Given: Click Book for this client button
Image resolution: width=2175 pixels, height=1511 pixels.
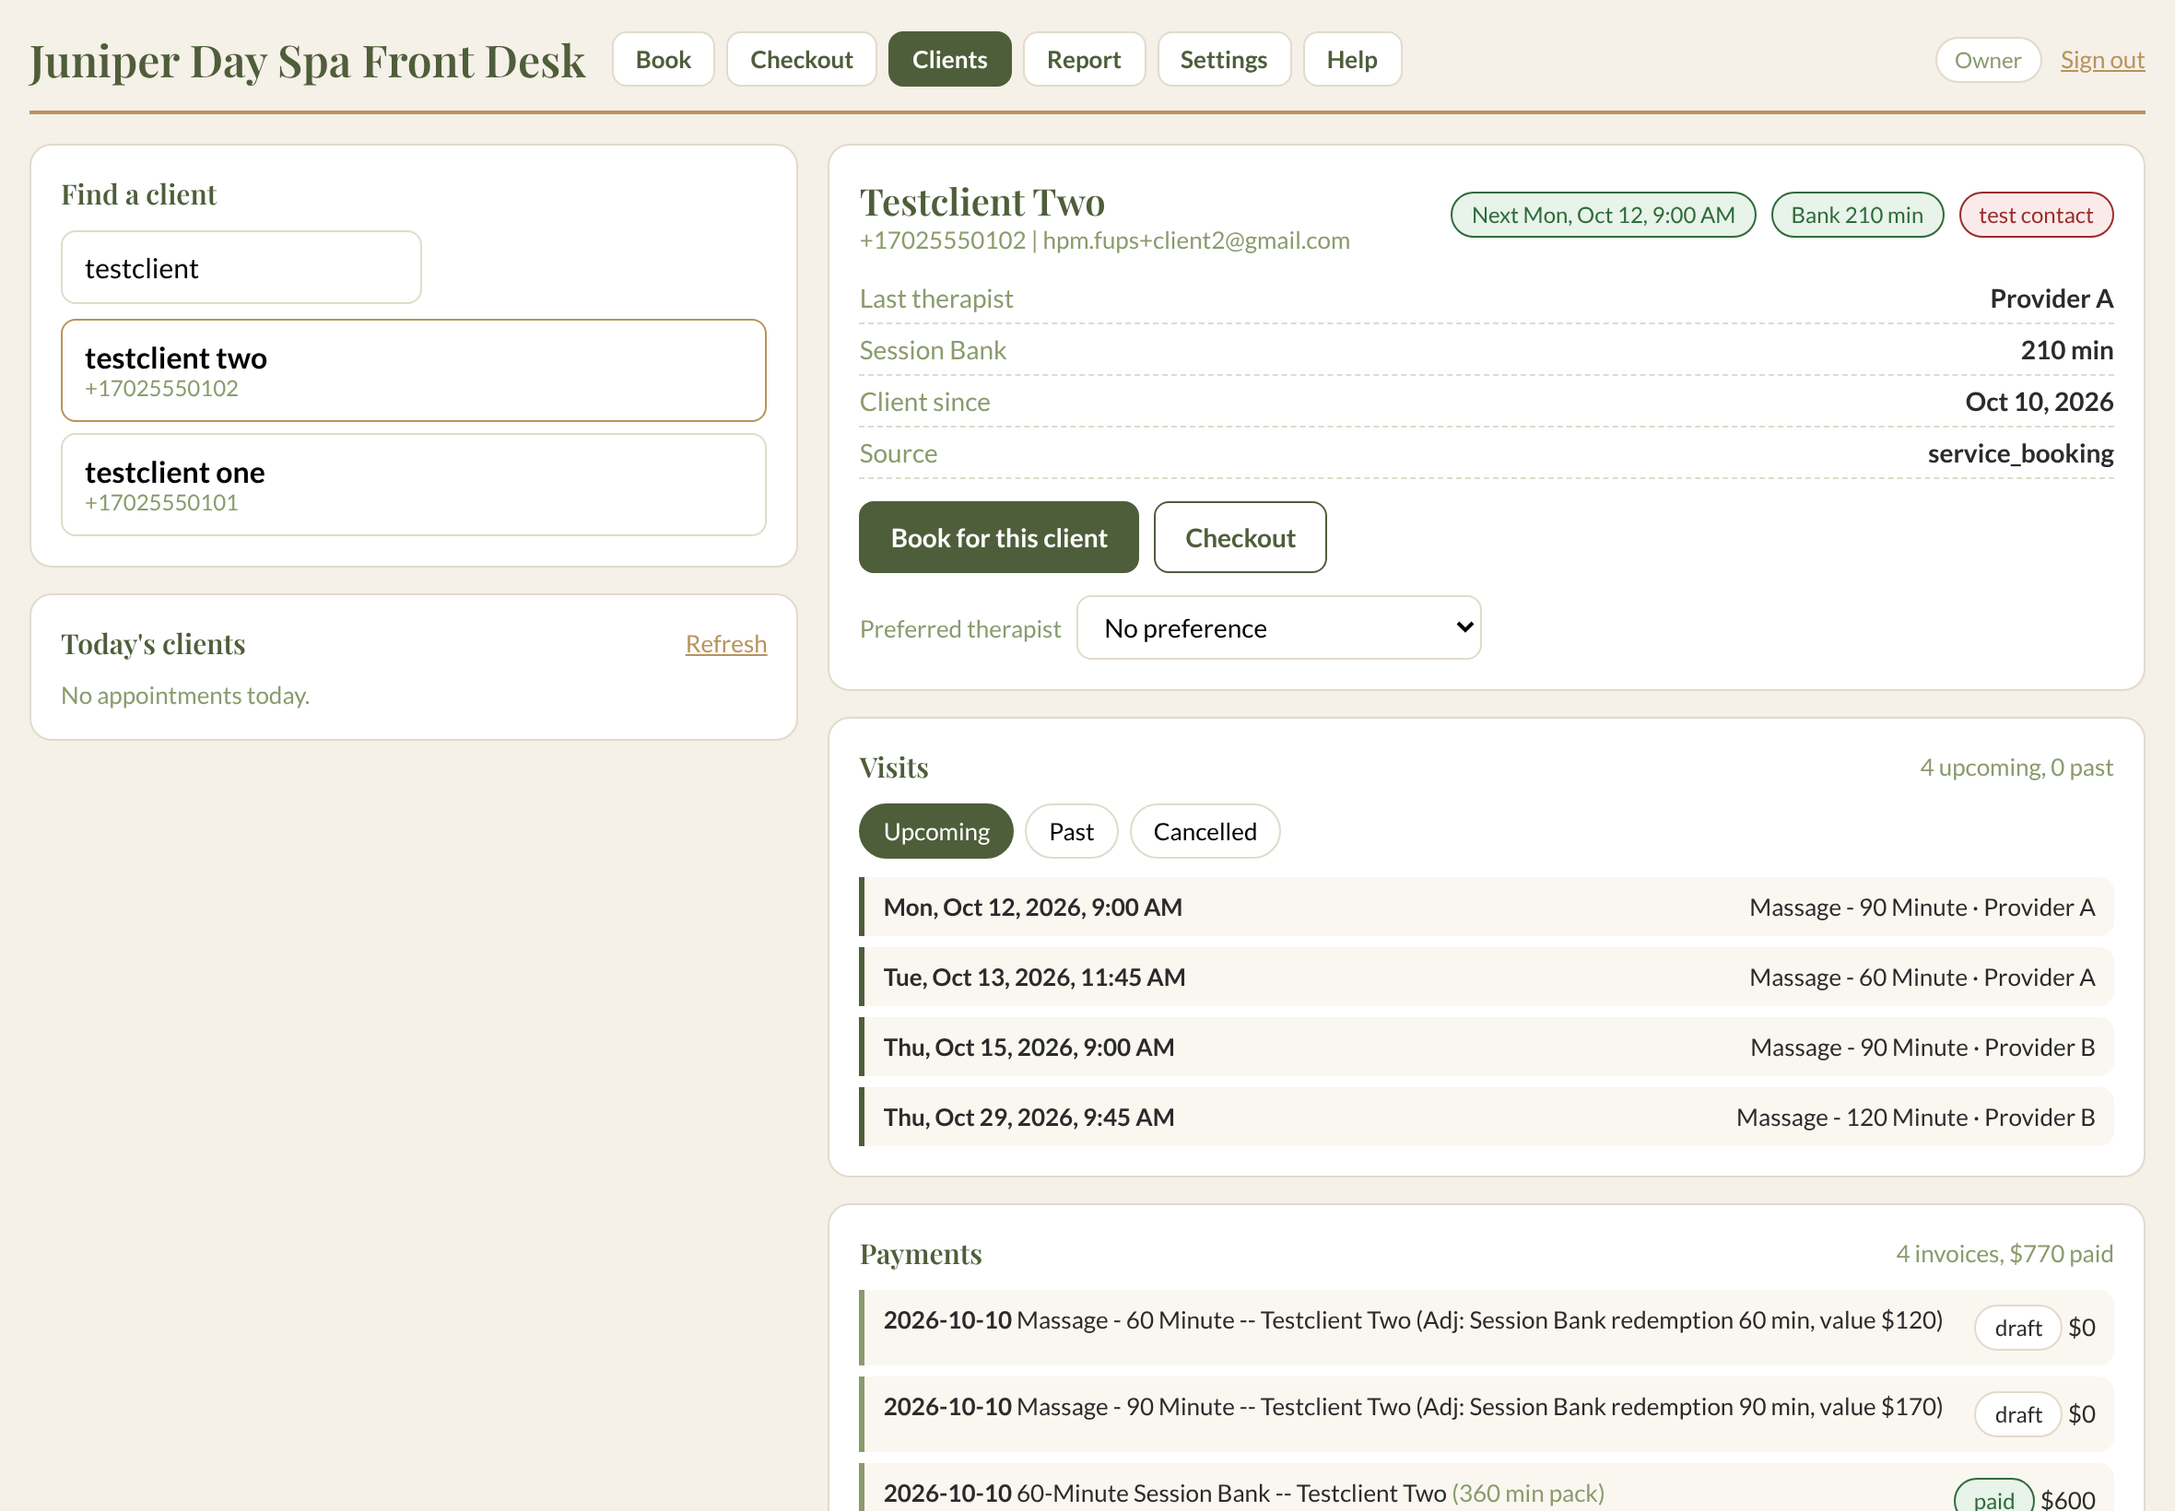Looking at the screenshot, I should pyautogui.click(x=998, y=538).
